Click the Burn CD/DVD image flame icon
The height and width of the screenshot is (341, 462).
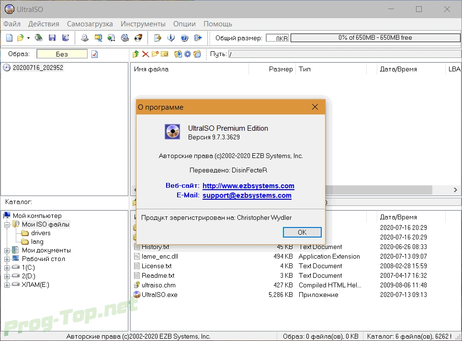[138, 38]
